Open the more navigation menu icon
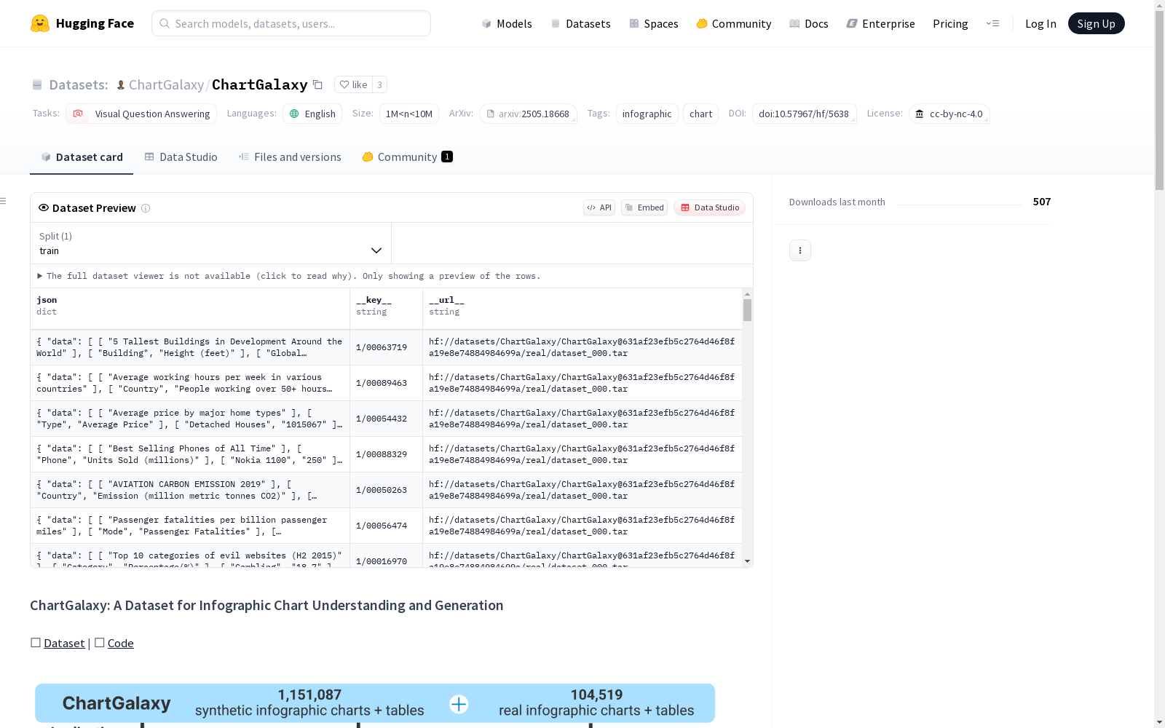This screenshot has width=1165, height=728. click(993, 23)
